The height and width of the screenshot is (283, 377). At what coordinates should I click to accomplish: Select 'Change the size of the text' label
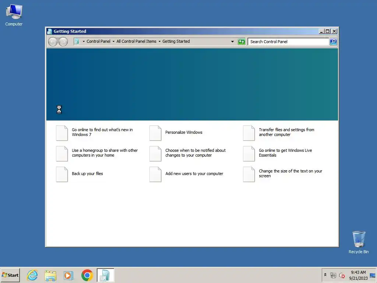(290, 174)
